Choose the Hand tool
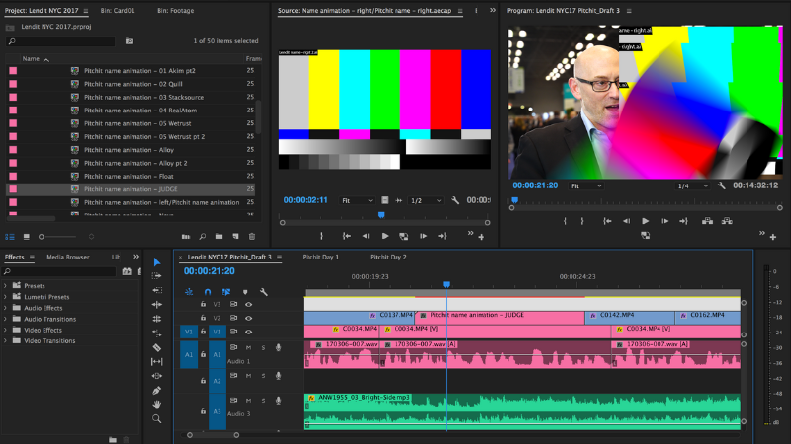This screenshot has height=444, width=791. pos(156,405)
